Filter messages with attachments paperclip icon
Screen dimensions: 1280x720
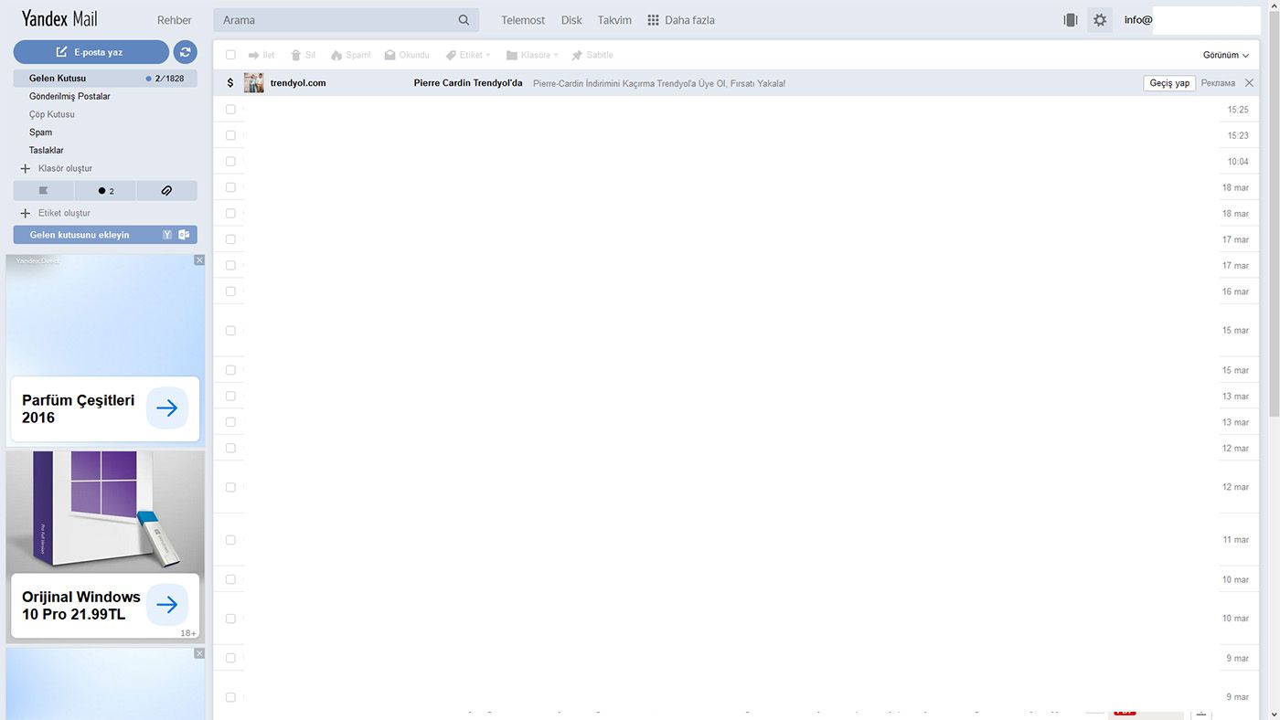click(166, 191)
